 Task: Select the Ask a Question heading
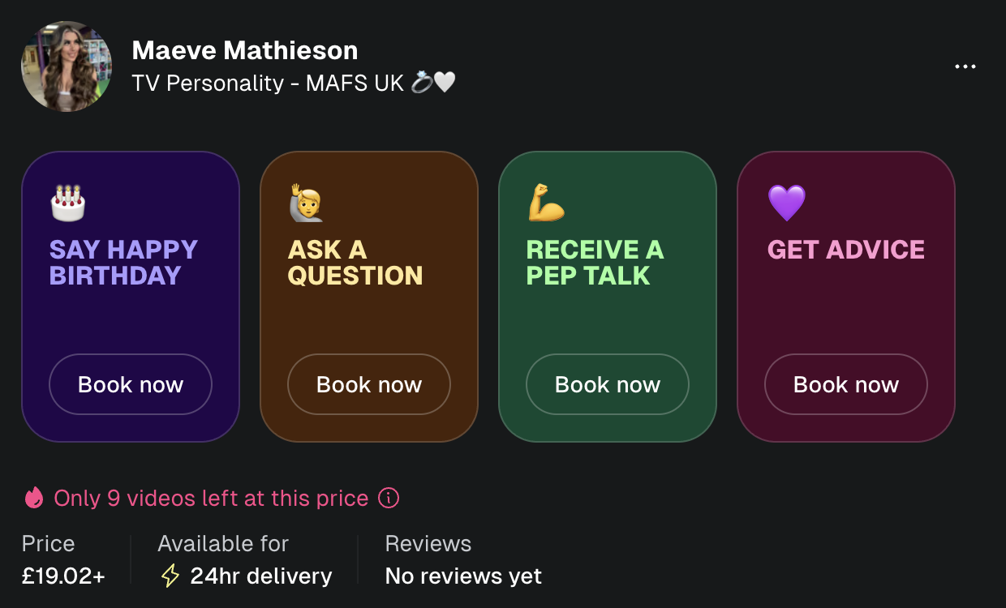pos(355,262)
